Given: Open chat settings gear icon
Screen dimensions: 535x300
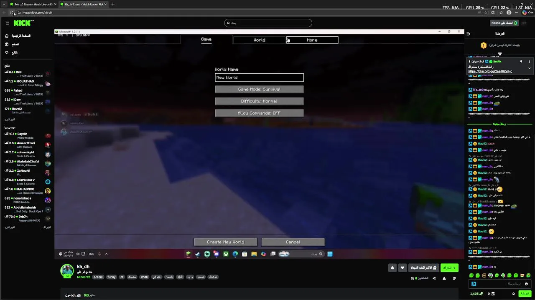Looking at the screenshot, I should tap(513, 294).
